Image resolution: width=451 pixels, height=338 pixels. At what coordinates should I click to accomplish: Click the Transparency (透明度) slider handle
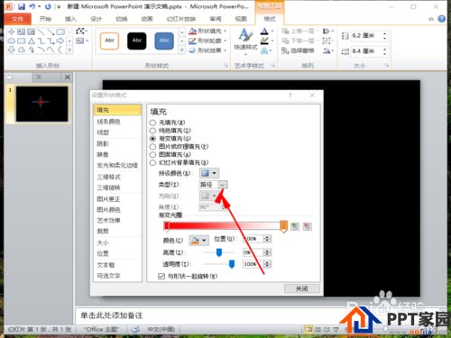pyautogui.click(x=232, y=264)
